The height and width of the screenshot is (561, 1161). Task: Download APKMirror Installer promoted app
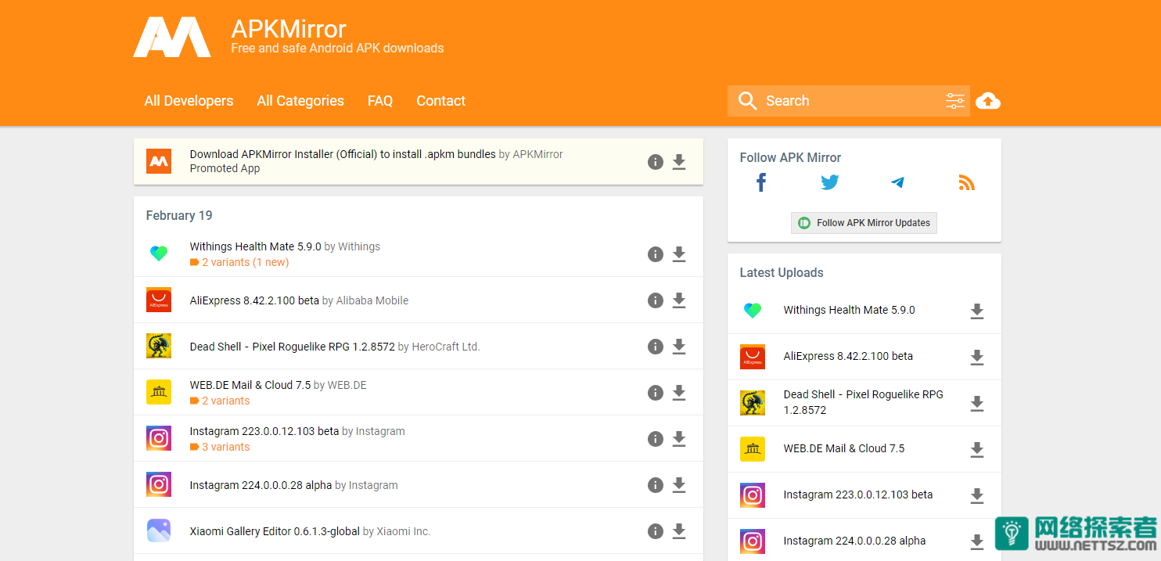679,162
